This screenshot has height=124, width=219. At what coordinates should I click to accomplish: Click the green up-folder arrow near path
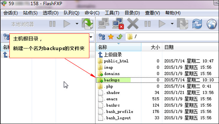click(120, 37)
